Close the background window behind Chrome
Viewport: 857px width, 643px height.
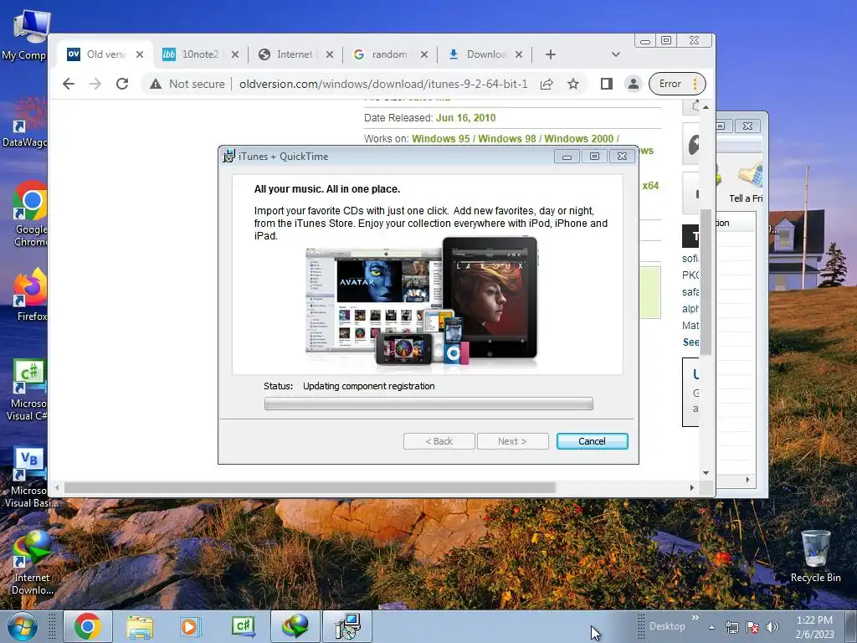tap(747, 126)
